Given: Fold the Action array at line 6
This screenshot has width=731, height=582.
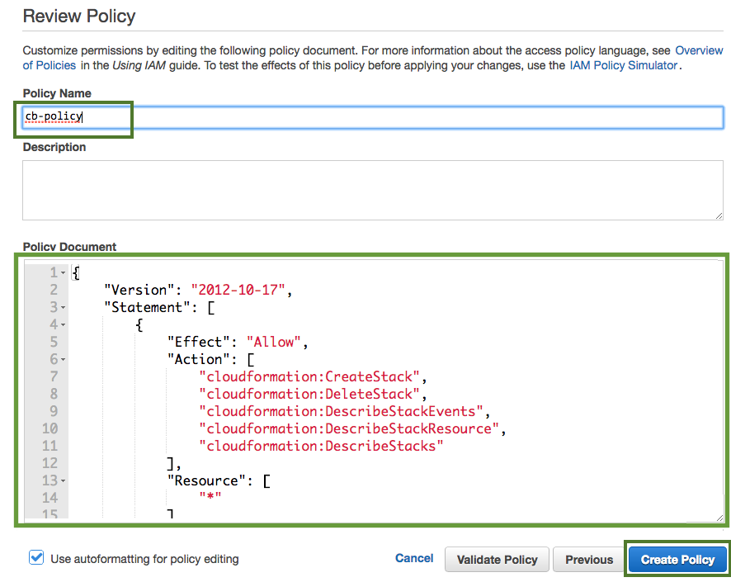Looking at the screenshot, I should tap(64, 360).
